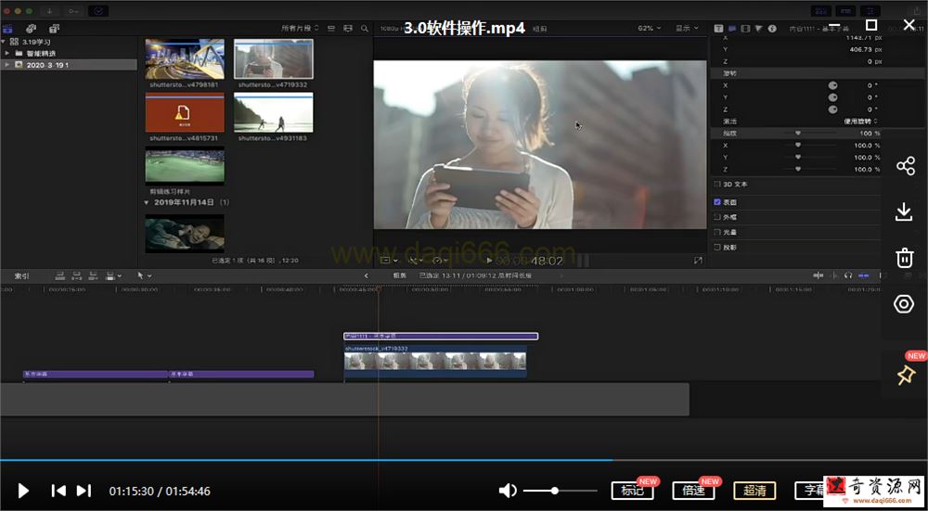
Task: Click the player download icon
Action: tap(904, 211)
